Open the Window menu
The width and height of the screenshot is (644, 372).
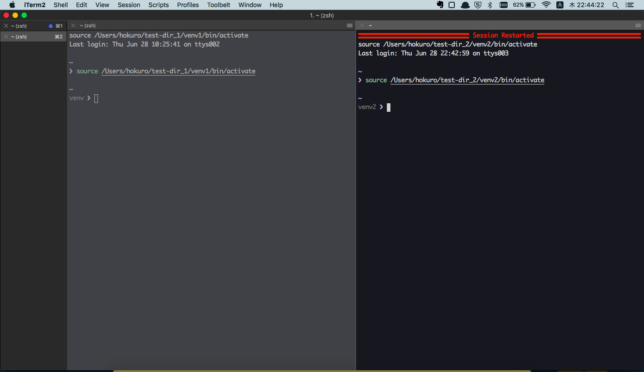[x=250, y=5]
